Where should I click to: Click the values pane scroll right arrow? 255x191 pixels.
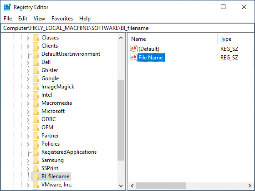(250, 186)
